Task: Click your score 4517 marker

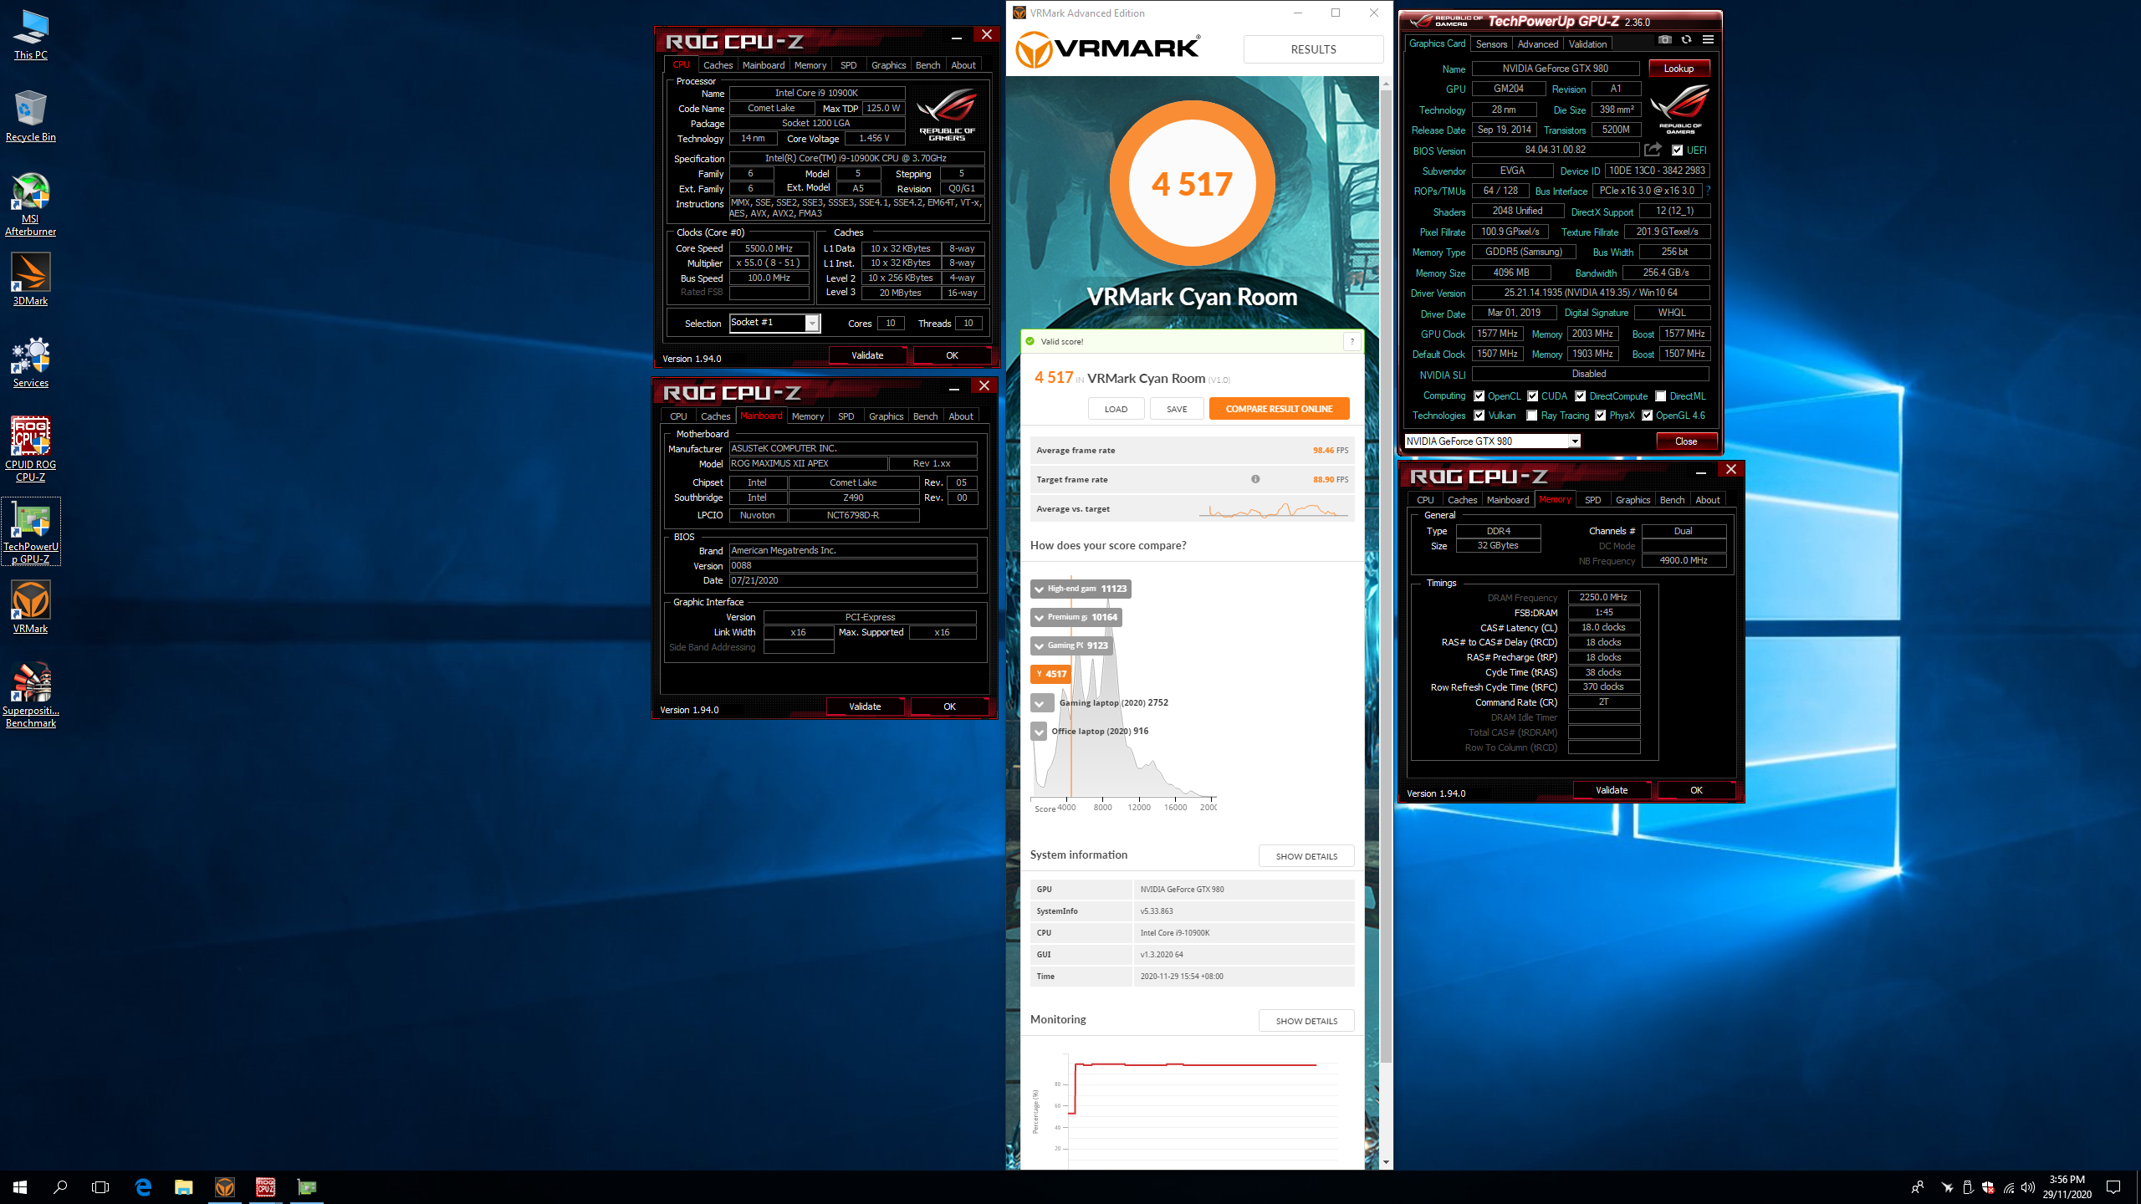Action: coord(1050,674)
